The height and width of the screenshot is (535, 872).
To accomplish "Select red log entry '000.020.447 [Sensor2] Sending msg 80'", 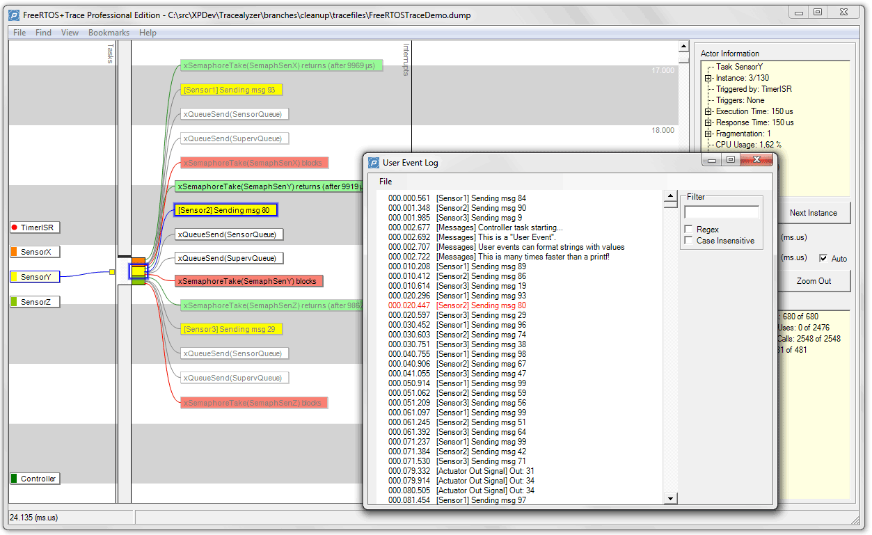I will pos(457,305).
